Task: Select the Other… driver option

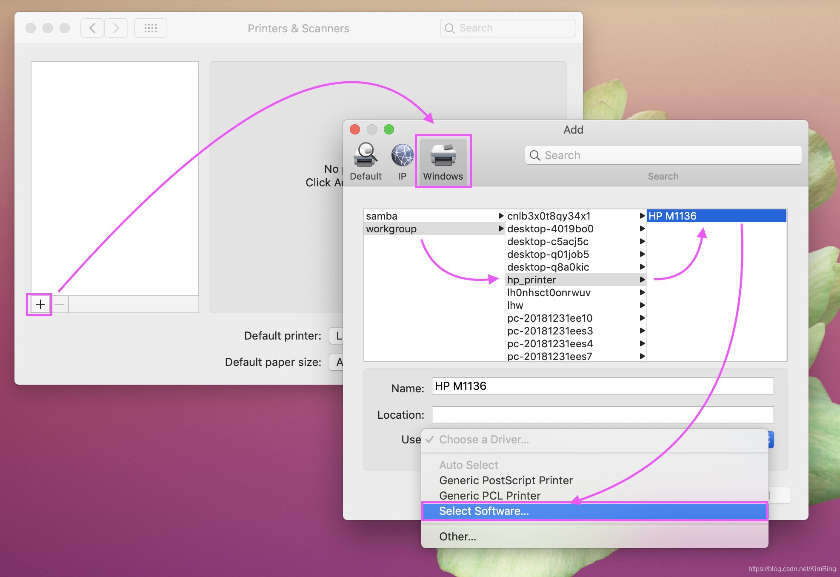Action: coord(457,537)
